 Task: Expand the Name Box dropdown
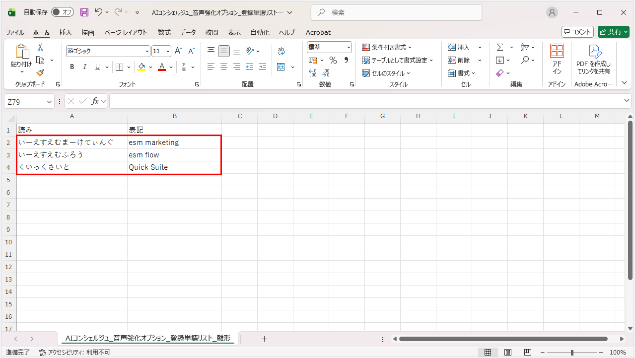point(49,101)
